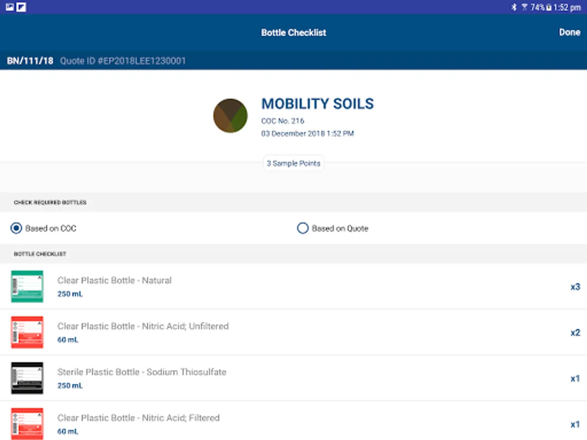Select the Based on COC option
Image resolution: width=587 pixels, height=440 pixels.
click(17, 228)
